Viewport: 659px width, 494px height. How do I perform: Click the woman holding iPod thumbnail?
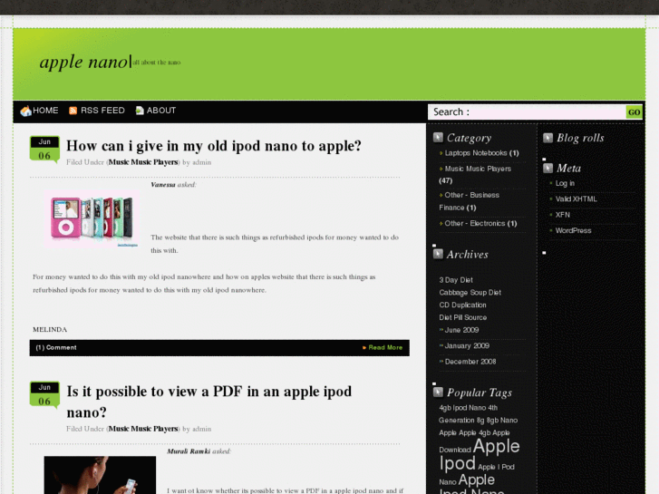(100, 475)
